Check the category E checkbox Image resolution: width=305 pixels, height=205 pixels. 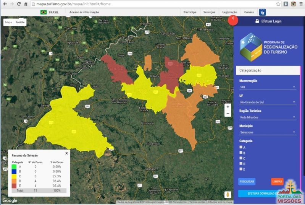click(241, 169)
